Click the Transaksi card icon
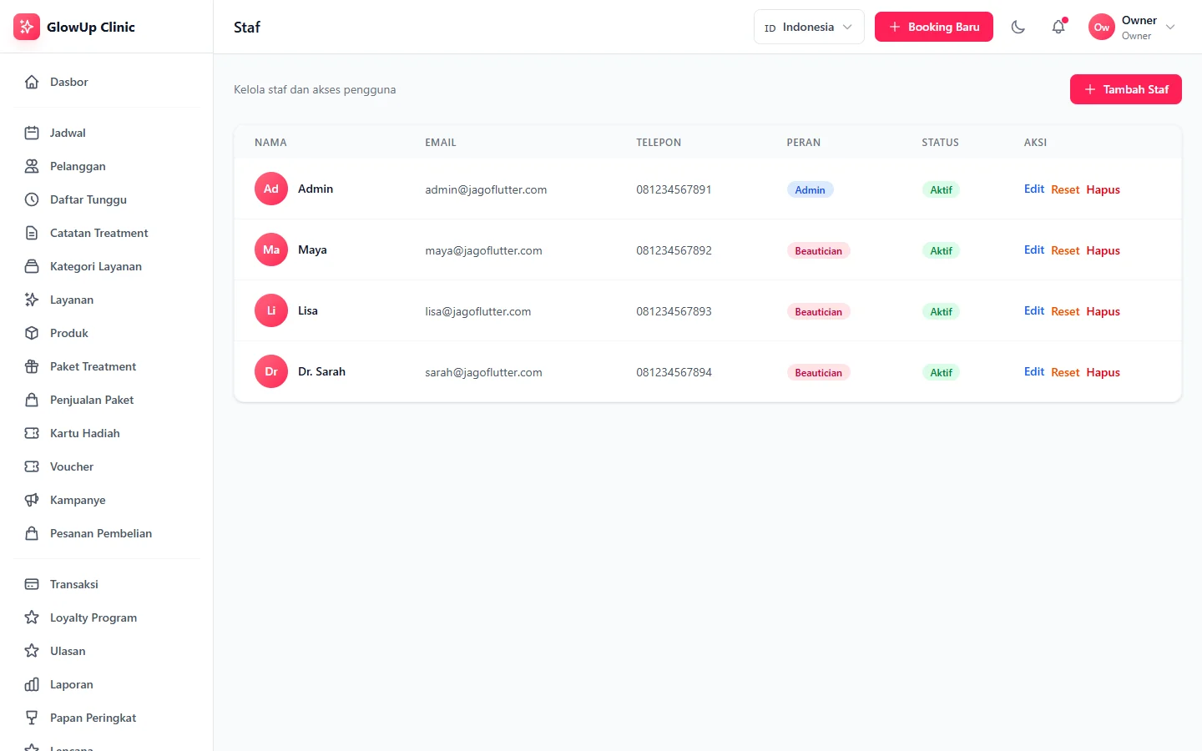 (32, 584)
